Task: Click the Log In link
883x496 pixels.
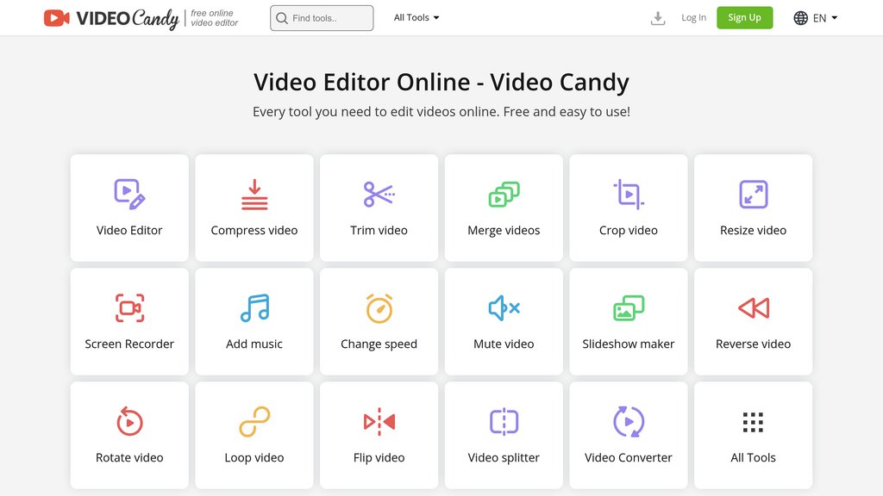Action: tap(694, 17)
